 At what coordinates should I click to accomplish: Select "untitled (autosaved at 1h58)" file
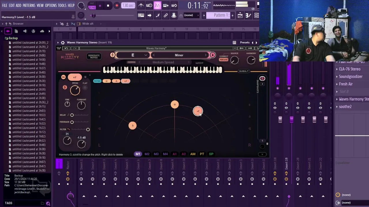pos(29,60)
